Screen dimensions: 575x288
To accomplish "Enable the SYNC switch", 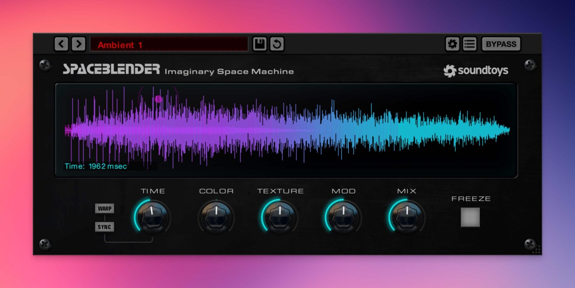I will (105, 227).
